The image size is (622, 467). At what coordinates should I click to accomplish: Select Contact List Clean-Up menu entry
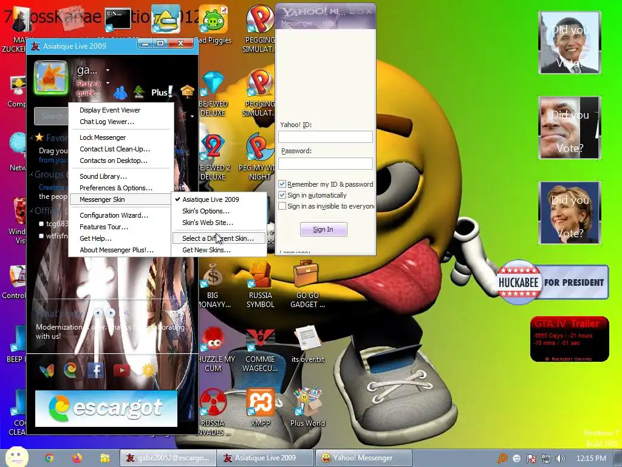(x=121, y=149)
